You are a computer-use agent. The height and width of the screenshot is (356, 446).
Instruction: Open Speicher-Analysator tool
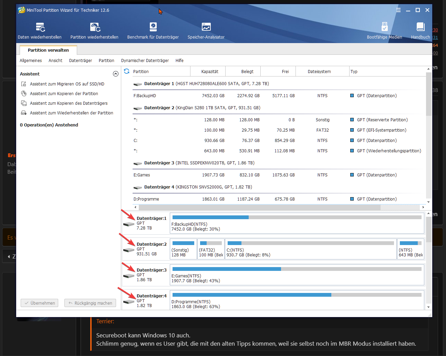206,30
